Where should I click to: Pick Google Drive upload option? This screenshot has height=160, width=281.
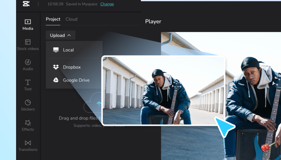tap(76, 80)
